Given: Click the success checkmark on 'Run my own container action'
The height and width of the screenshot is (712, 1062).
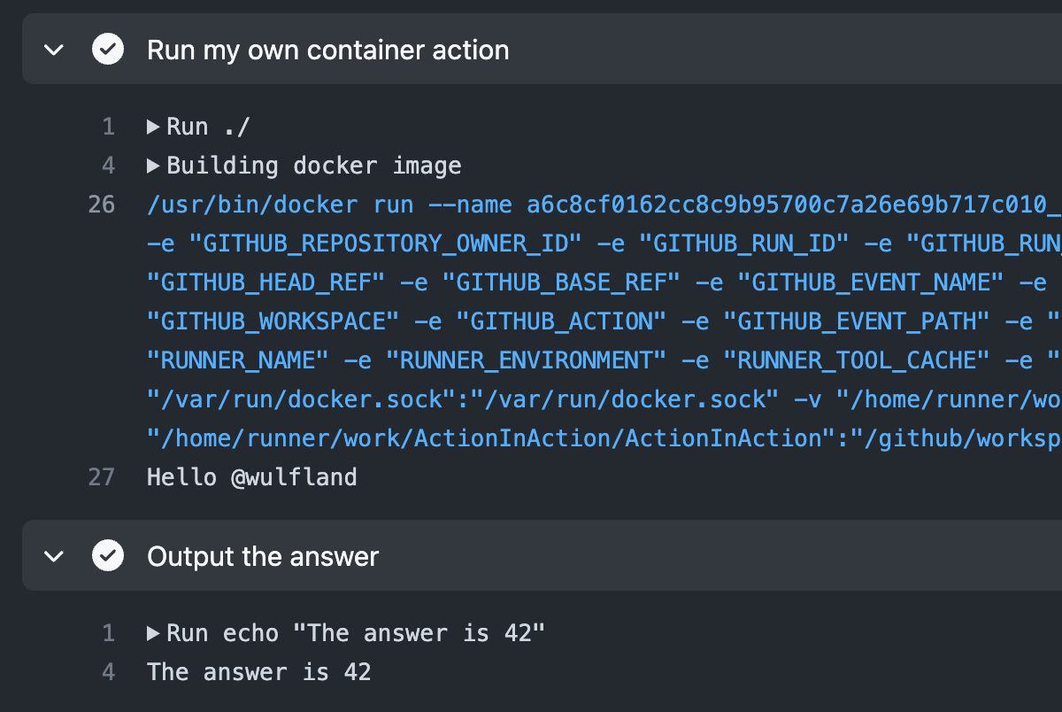Looking at the screenshot, I should coord(108,50).
